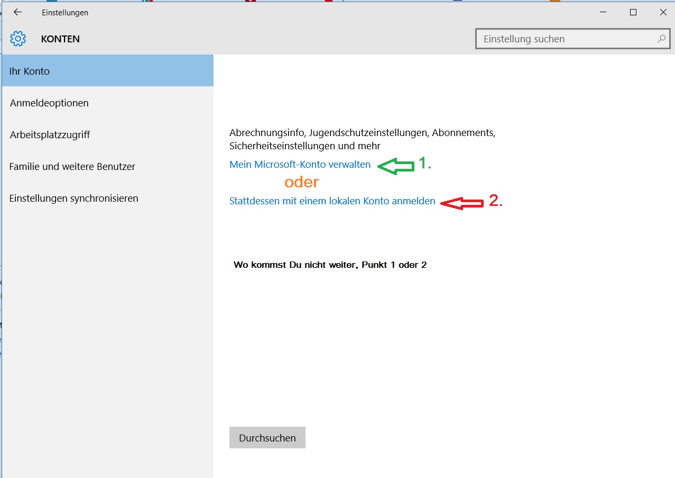Focus the 'Einstellung suchen' search field
The height and width of the screenshot is (478, 675).
pyautogui.click(x=572, y=39)
